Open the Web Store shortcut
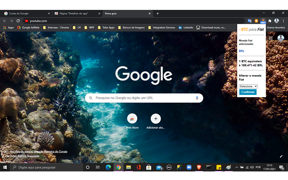This screenshot has width=288, height=180. tap(132, 119)
